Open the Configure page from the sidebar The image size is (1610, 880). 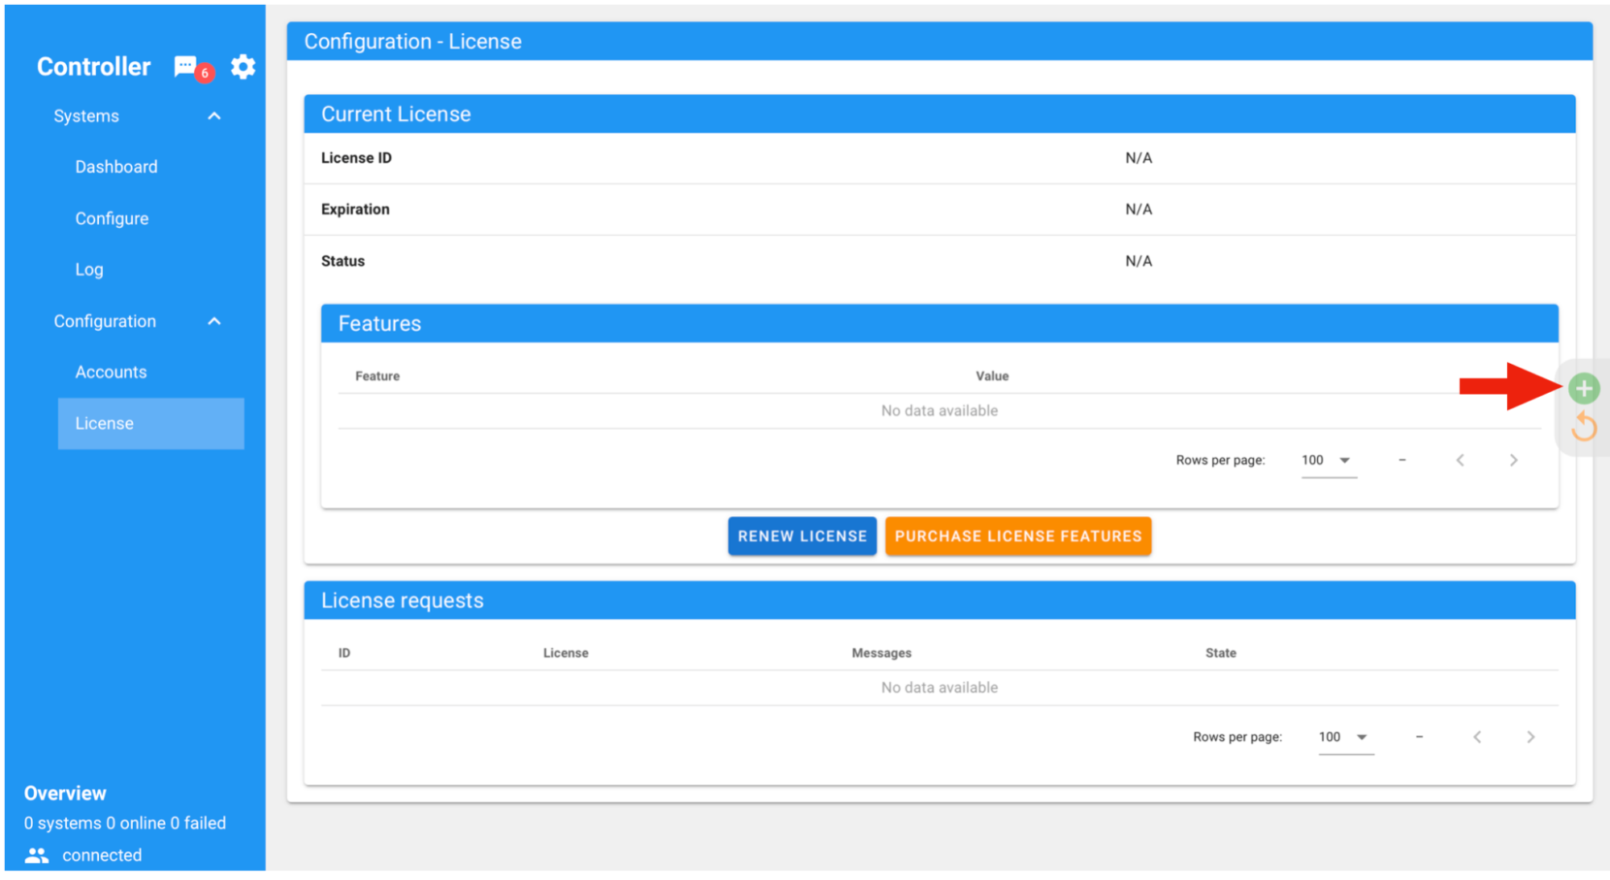tap(112, 218)
